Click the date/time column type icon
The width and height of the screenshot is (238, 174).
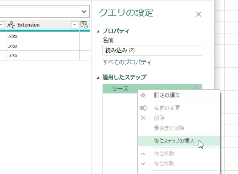[x=84, y=25]
